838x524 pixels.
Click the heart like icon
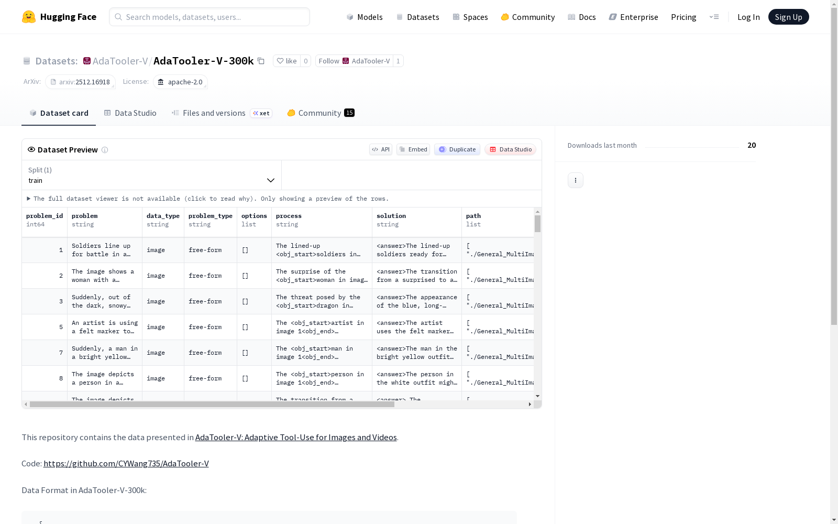[280, 61]
